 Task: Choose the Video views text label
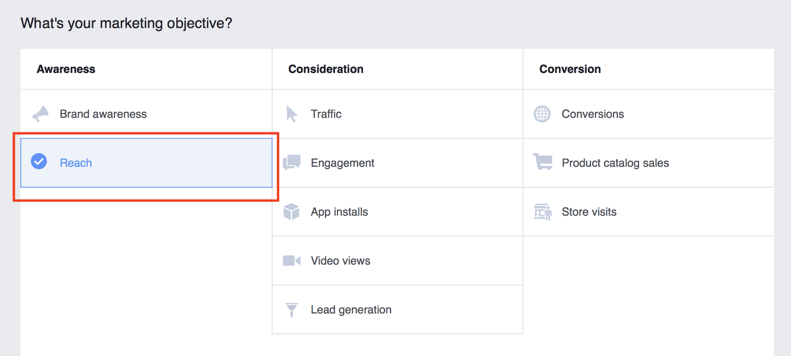[340, 261]
